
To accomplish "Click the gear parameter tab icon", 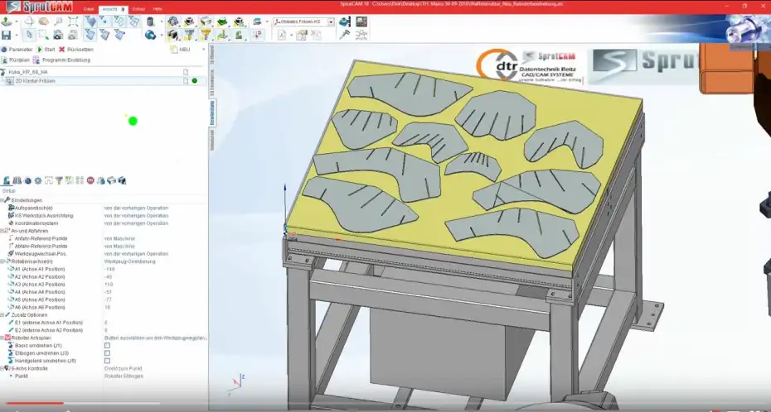I will point(38,180).
